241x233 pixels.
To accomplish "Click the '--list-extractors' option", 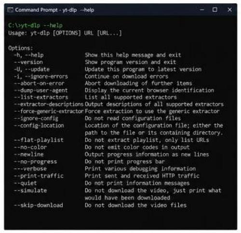I will point(41,97).
